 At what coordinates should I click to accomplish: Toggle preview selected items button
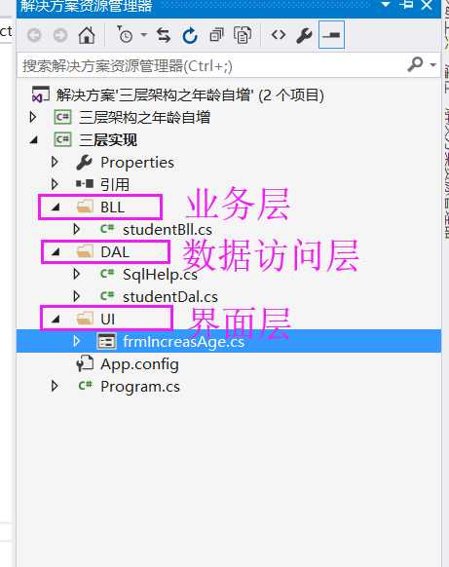[x=331, y=35]
